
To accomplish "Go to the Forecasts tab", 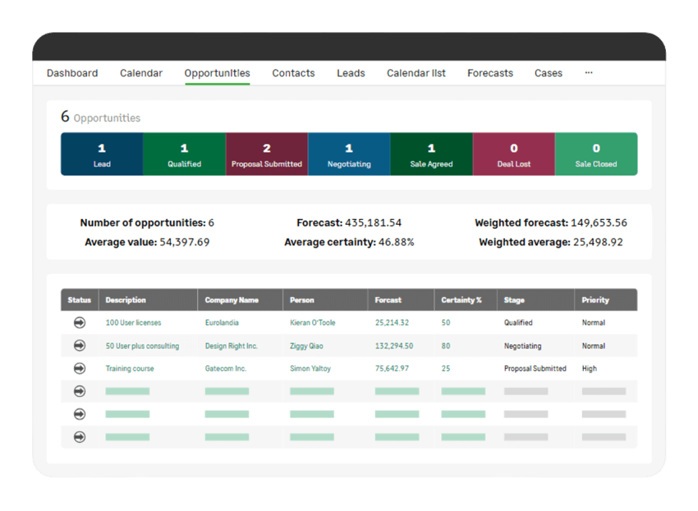I will (x=490, y=73).
